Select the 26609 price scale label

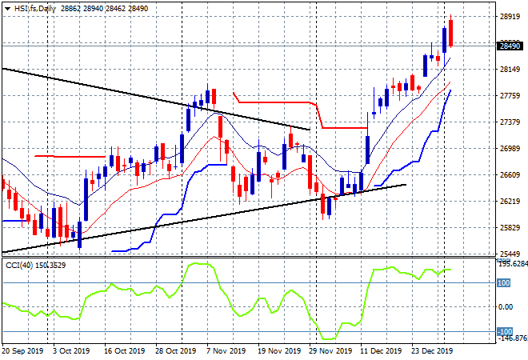510,174
